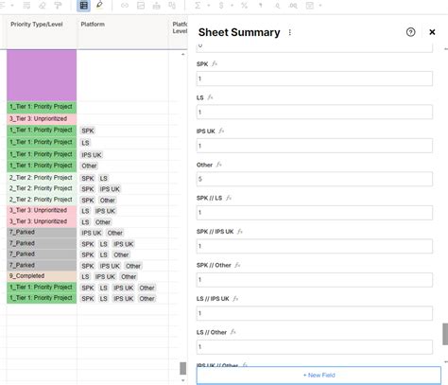Click the sheet grid vertical scrollbar thumb
This screenshot has height=385, width=448.
pyautogui.click(x=182, y=368)
